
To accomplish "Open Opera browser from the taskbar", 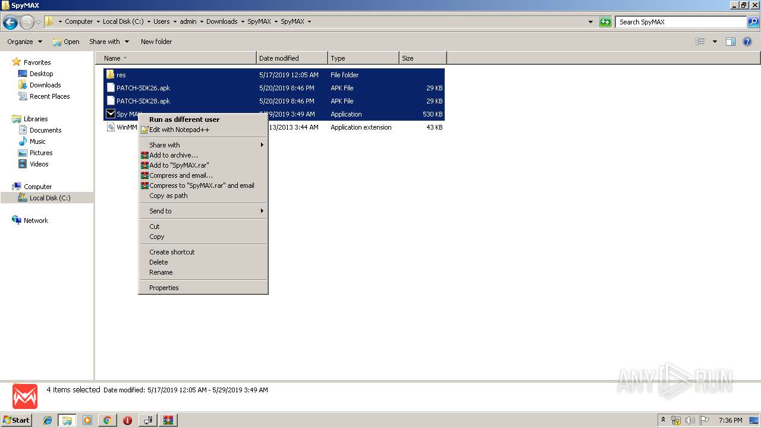I will pos(127,420).
